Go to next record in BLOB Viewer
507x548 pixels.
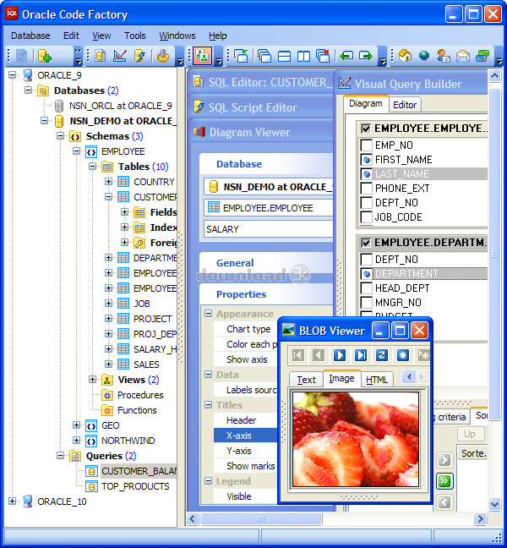[x=340, y=355]
